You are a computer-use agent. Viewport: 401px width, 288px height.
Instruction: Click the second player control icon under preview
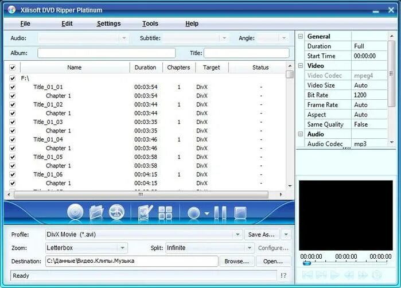pyautogui.click(x=321, y=275)
